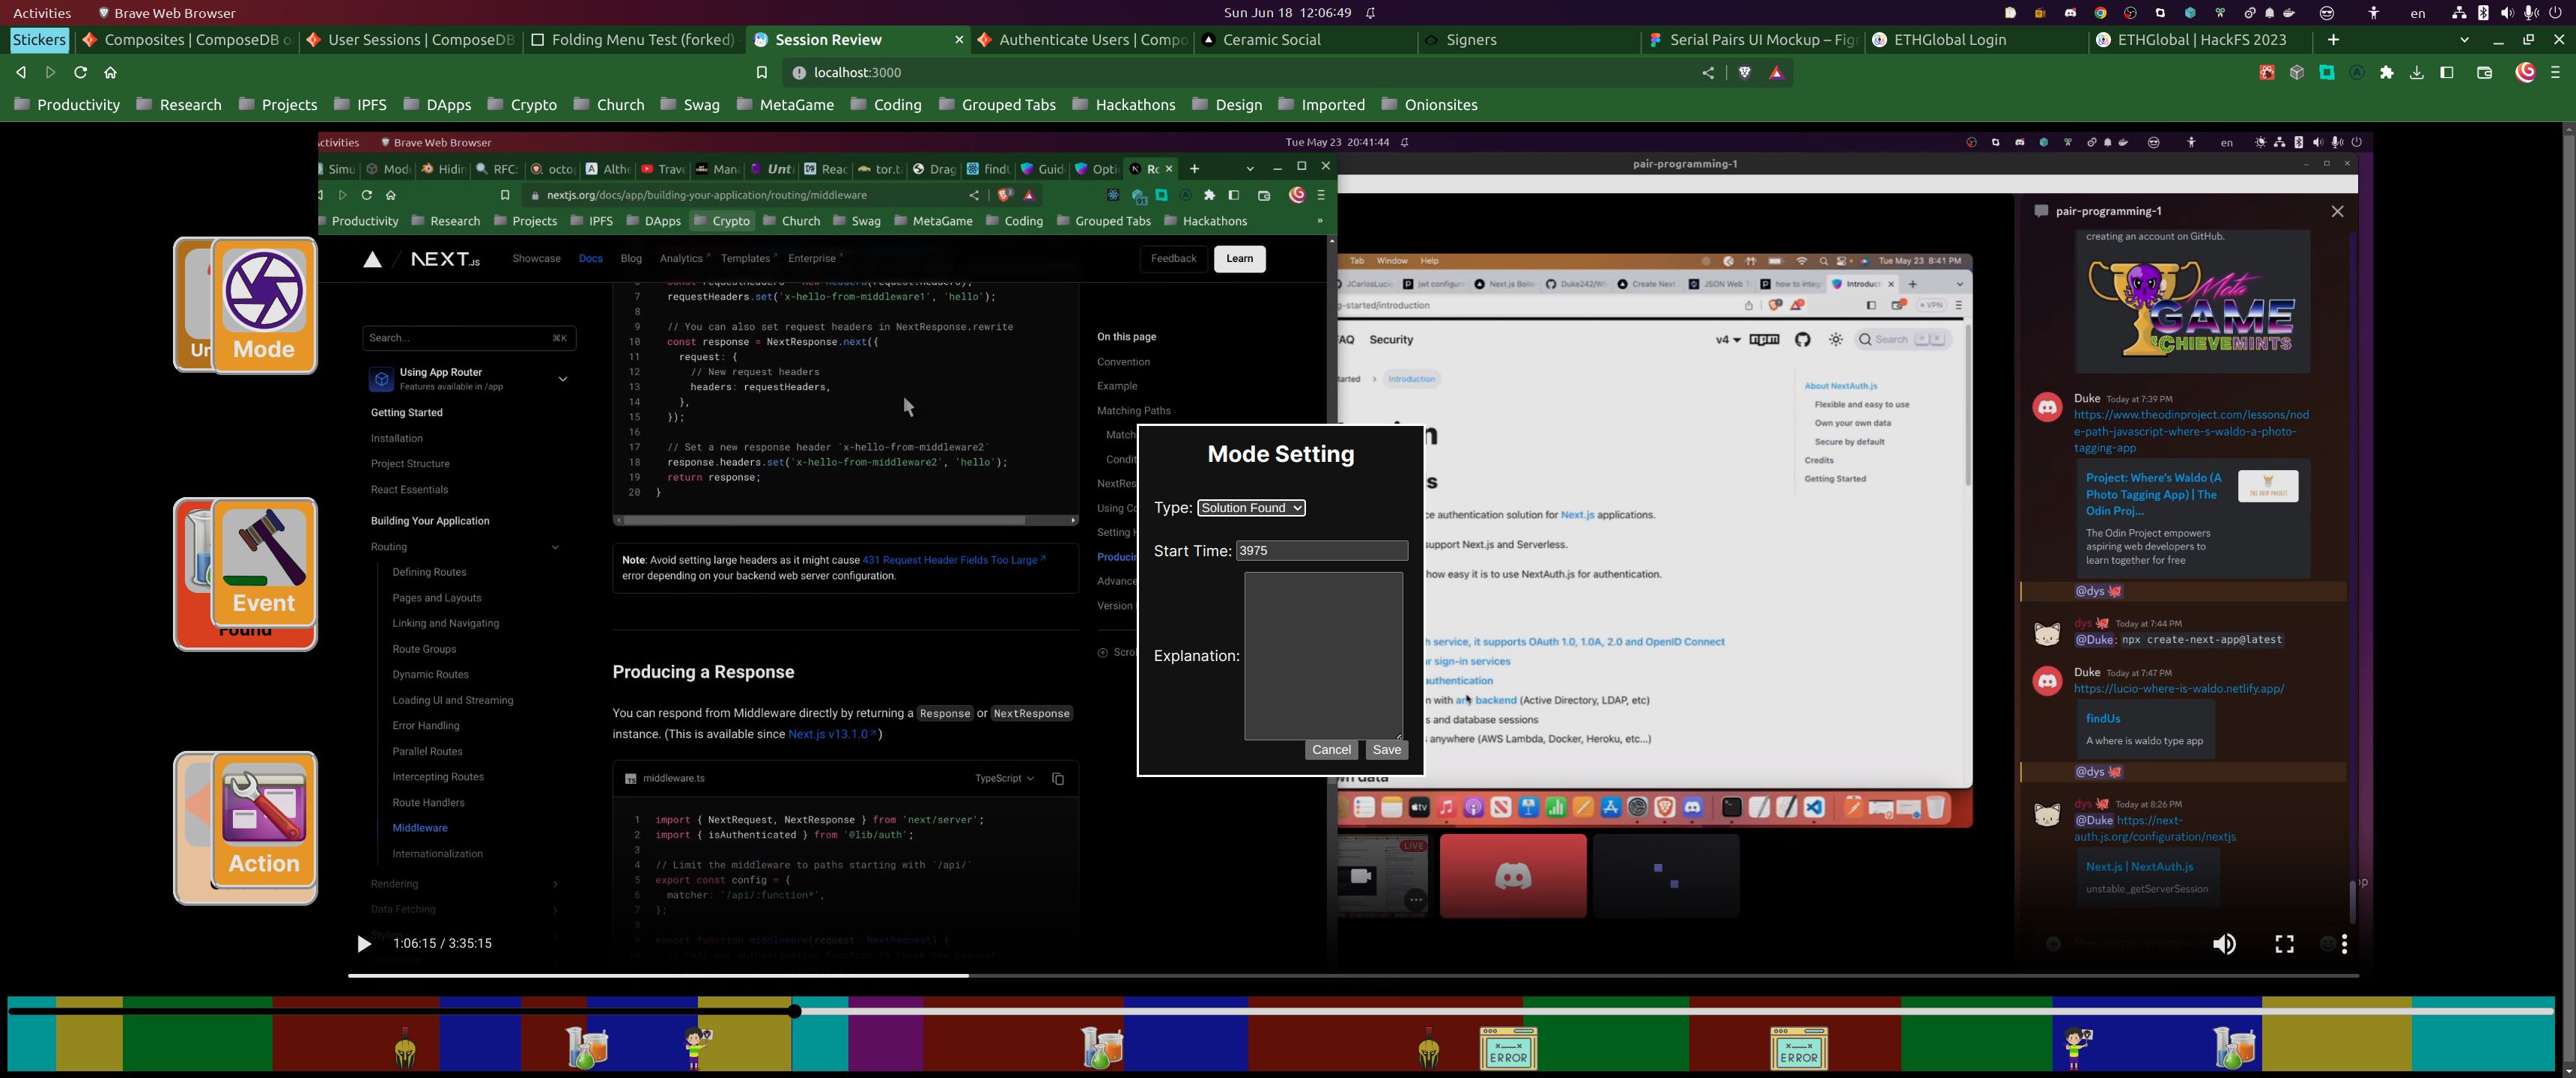Click the grey cube extension icon
Image resolution: width=2576 pixels, height=1078 pixels.
(x=2297, y=73)
